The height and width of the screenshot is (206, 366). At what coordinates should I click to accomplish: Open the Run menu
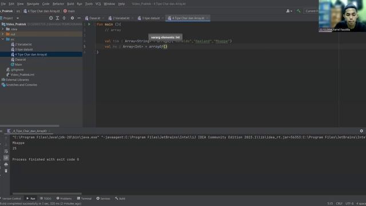coord(79,4)
